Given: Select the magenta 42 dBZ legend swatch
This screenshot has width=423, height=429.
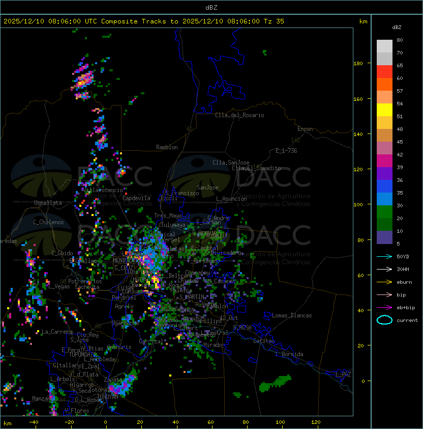Looking at the screenshot, I should pos(384,161).
